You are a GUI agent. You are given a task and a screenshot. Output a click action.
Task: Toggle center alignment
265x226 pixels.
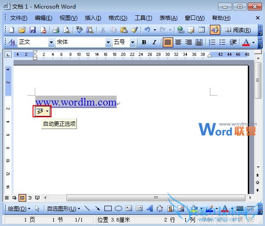178,42
